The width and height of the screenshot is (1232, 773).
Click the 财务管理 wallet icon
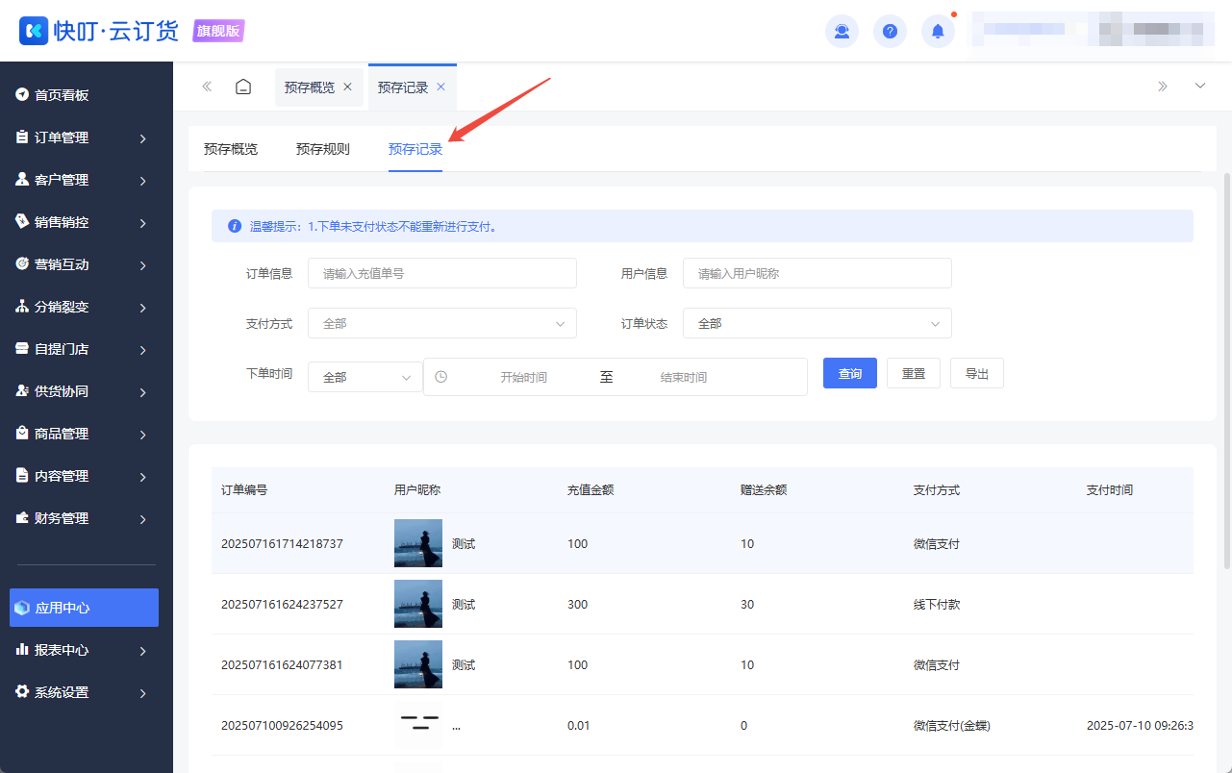pos(22,518)
